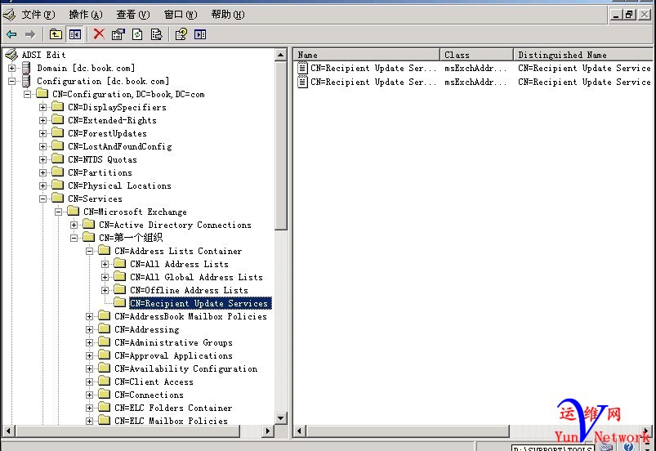
Task: Click the Export List toolbar icon
Action: click(156, 34)
